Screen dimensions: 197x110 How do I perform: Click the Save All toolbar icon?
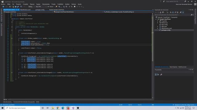[18, 7]
